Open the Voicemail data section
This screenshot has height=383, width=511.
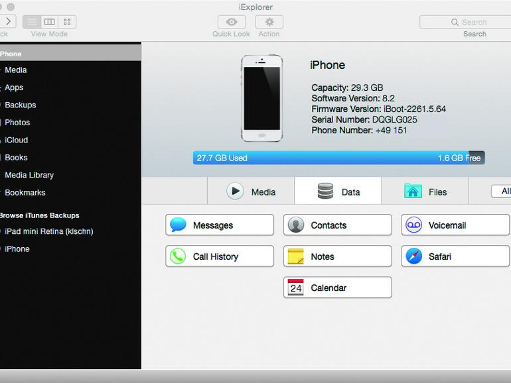[456, 225]
